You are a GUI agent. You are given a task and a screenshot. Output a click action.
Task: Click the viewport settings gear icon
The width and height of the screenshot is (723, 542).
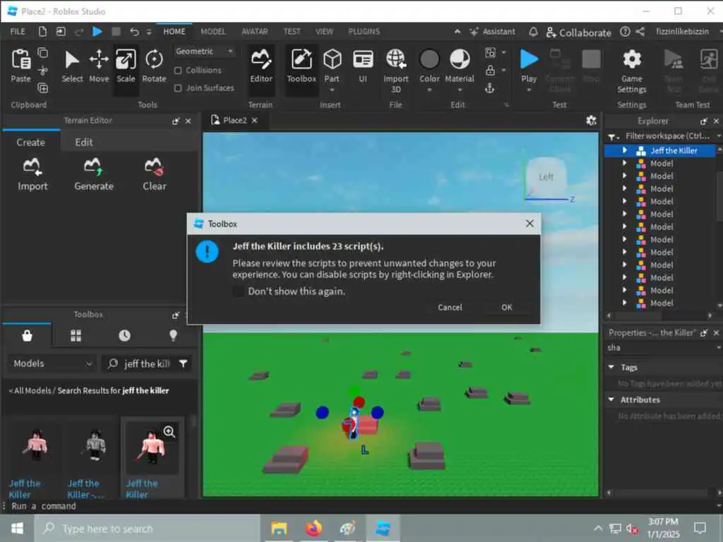(x=591, y=120)
